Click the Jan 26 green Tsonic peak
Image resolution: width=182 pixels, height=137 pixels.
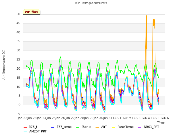point(60,57)
